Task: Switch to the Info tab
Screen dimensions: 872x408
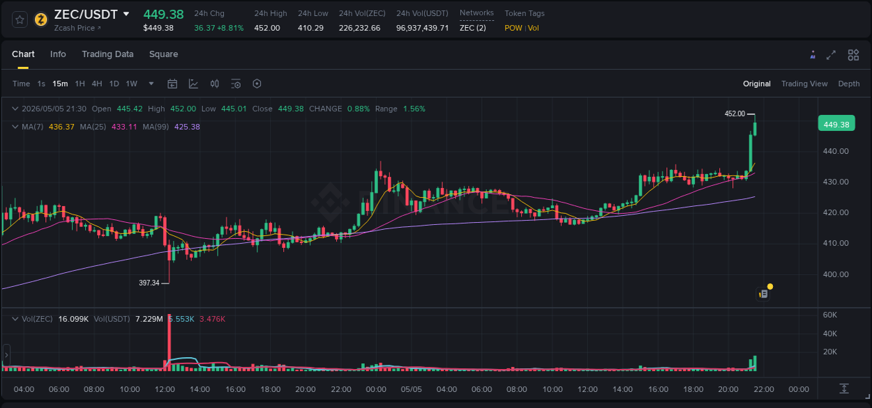Action: click(58, 54)
